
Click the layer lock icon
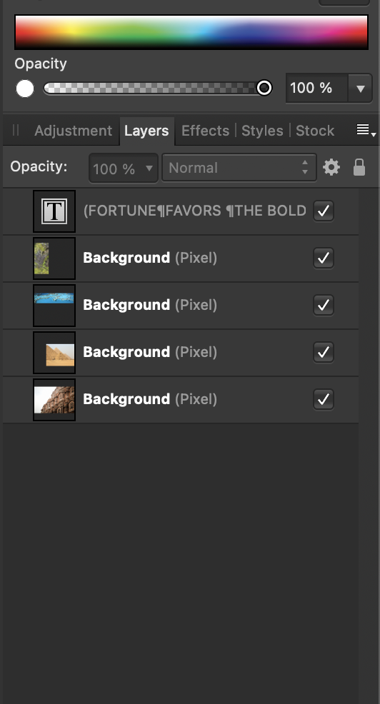[359, 168]
